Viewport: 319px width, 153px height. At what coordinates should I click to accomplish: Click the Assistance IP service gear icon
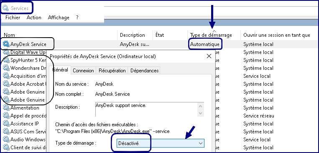pyautogui.click(x=6, y=123)
